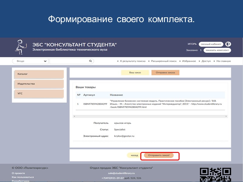Click the search magnifier icon
Viewport: 243px width, 182px height.
pos(91,61)
